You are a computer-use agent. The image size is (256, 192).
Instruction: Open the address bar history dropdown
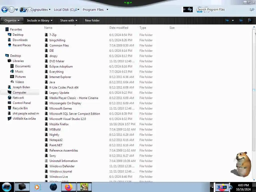[184, 9]
